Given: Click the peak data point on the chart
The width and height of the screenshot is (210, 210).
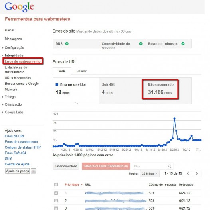Looking at the screenshot, I should click(174, 118).
